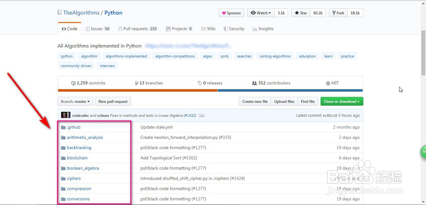Open the cclauss author link

coord(103,115)
